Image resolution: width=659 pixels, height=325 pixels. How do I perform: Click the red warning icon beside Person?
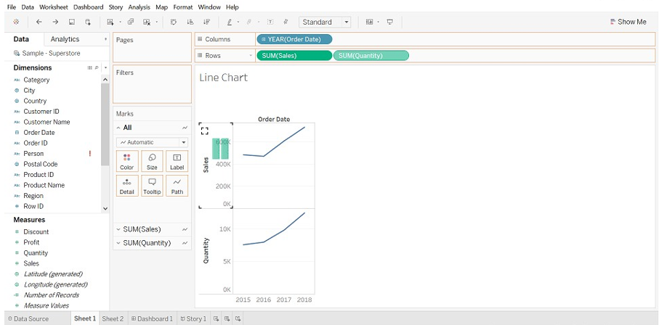pos(90,154)
